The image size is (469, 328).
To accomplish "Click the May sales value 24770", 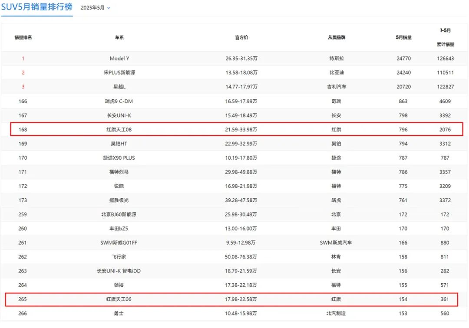I will (x=404, y=59).
